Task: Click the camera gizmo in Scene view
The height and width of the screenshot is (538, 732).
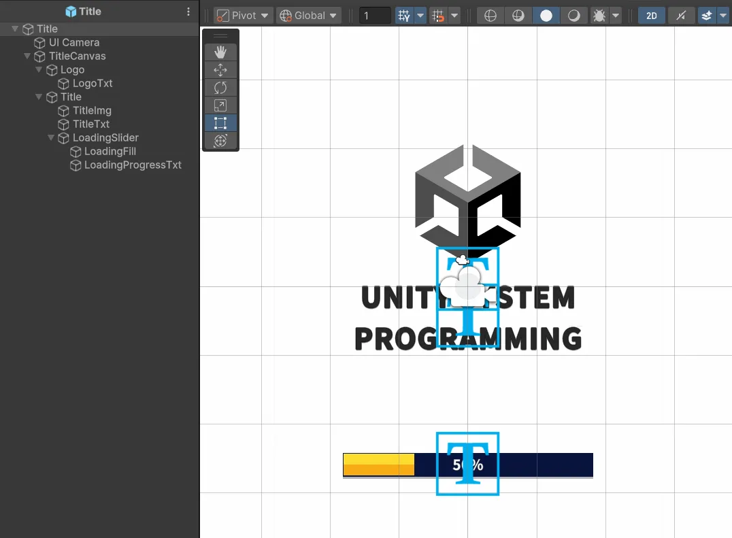Action: 467,286
